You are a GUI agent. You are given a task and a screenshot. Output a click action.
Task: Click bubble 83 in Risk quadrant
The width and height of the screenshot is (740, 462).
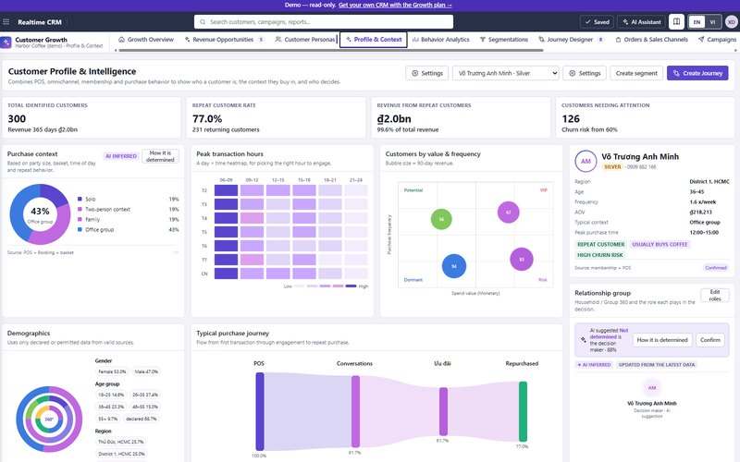[522, 260]
